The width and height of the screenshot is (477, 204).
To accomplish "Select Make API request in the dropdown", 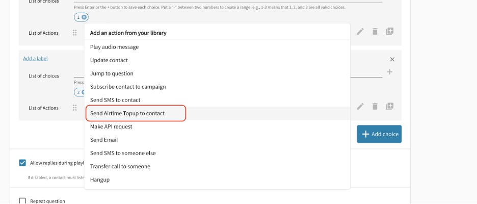I will (111, 126).
